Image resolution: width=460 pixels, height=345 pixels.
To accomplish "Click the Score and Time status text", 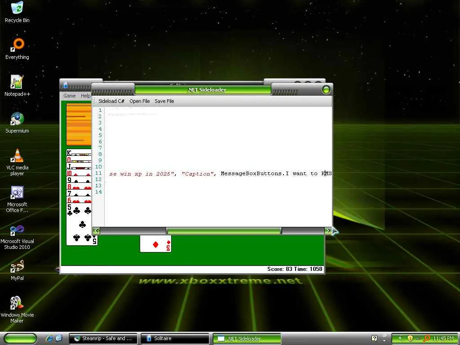I will click(295, 269).
